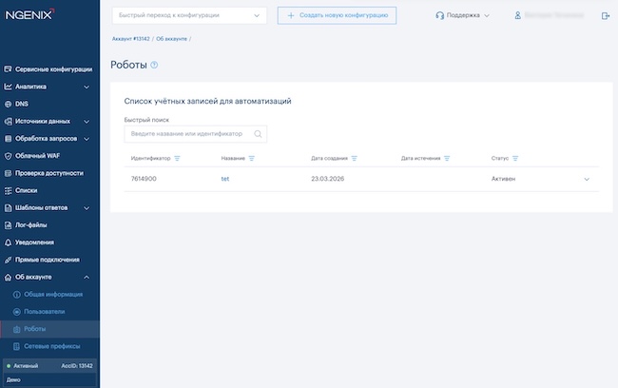Screen dimensions: 618x388
Task: Click Создать новую конфигурацию button
Action: click(337, 16)
